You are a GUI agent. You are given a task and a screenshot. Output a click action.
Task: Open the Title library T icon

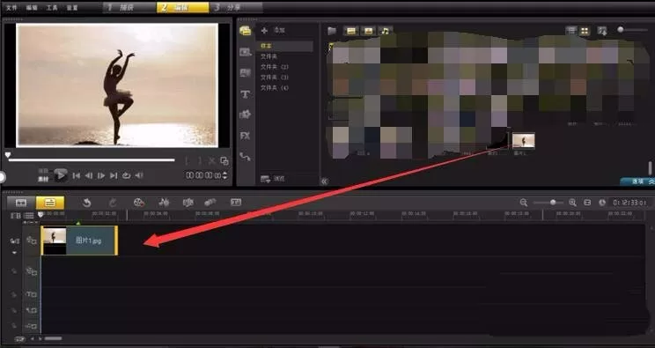pyautogui.click(x=246, y=94)
